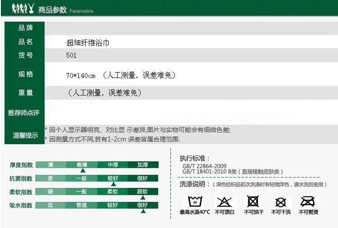Click the dark fabric first-wash note
The height and width of the screenshot is (228, 338).
tap(269, 184)
